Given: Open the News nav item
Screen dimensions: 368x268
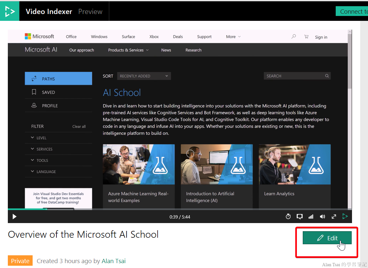Looking at the screenshot, I should click(x=166, y=50).
